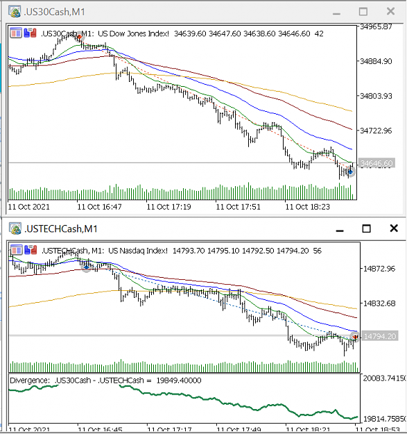Open the one-click trading panel icon on US30Cash chart

point(31,33)
